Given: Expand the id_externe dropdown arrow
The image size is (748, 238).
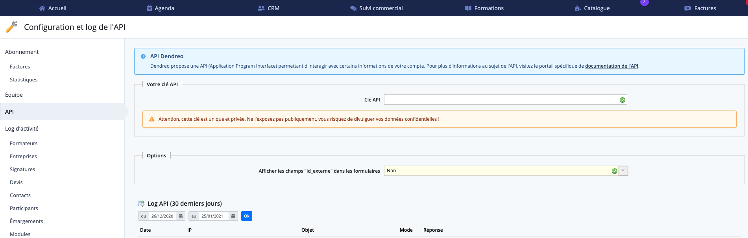Looking at the screenshot, I should click(623, 171).
